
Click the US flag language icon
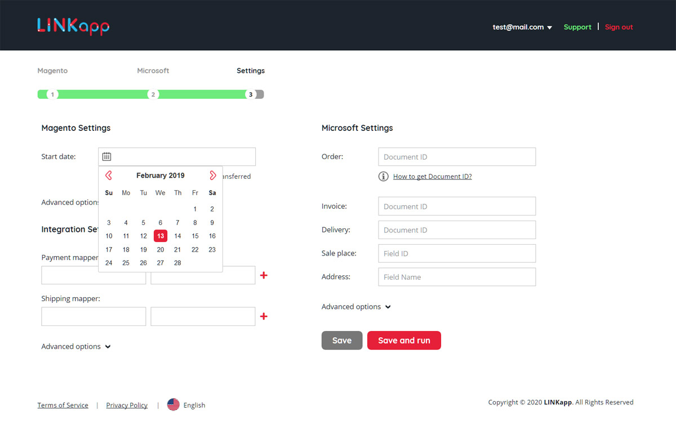pos(174,405)
